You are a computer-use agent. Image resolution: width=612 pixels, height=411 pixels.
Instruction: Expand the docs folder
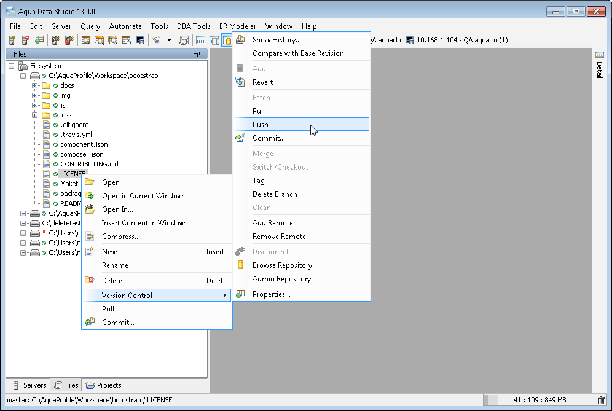tap(35, 85)
